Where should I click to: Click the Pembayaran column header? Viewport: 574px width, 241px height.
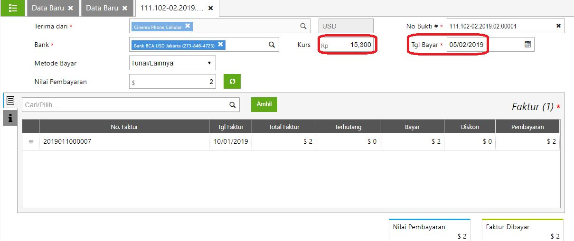[527, 127]
